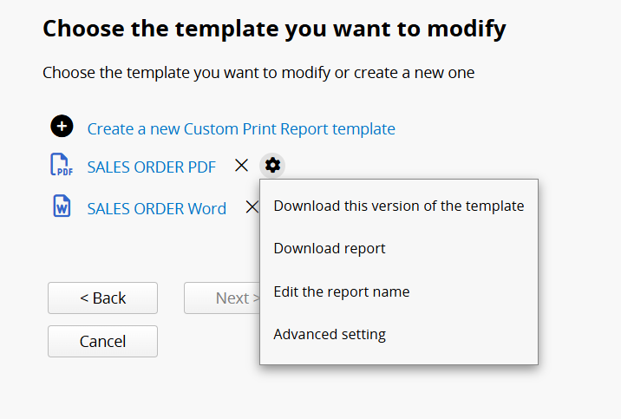Screen dimensions: 621x419
Task: Remove SALES ORDER Word using its X icon
Action: click(x=252, y=207)
